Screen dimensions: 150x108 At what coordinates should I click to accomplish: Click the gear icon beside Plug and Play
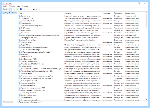click(19, 45)
